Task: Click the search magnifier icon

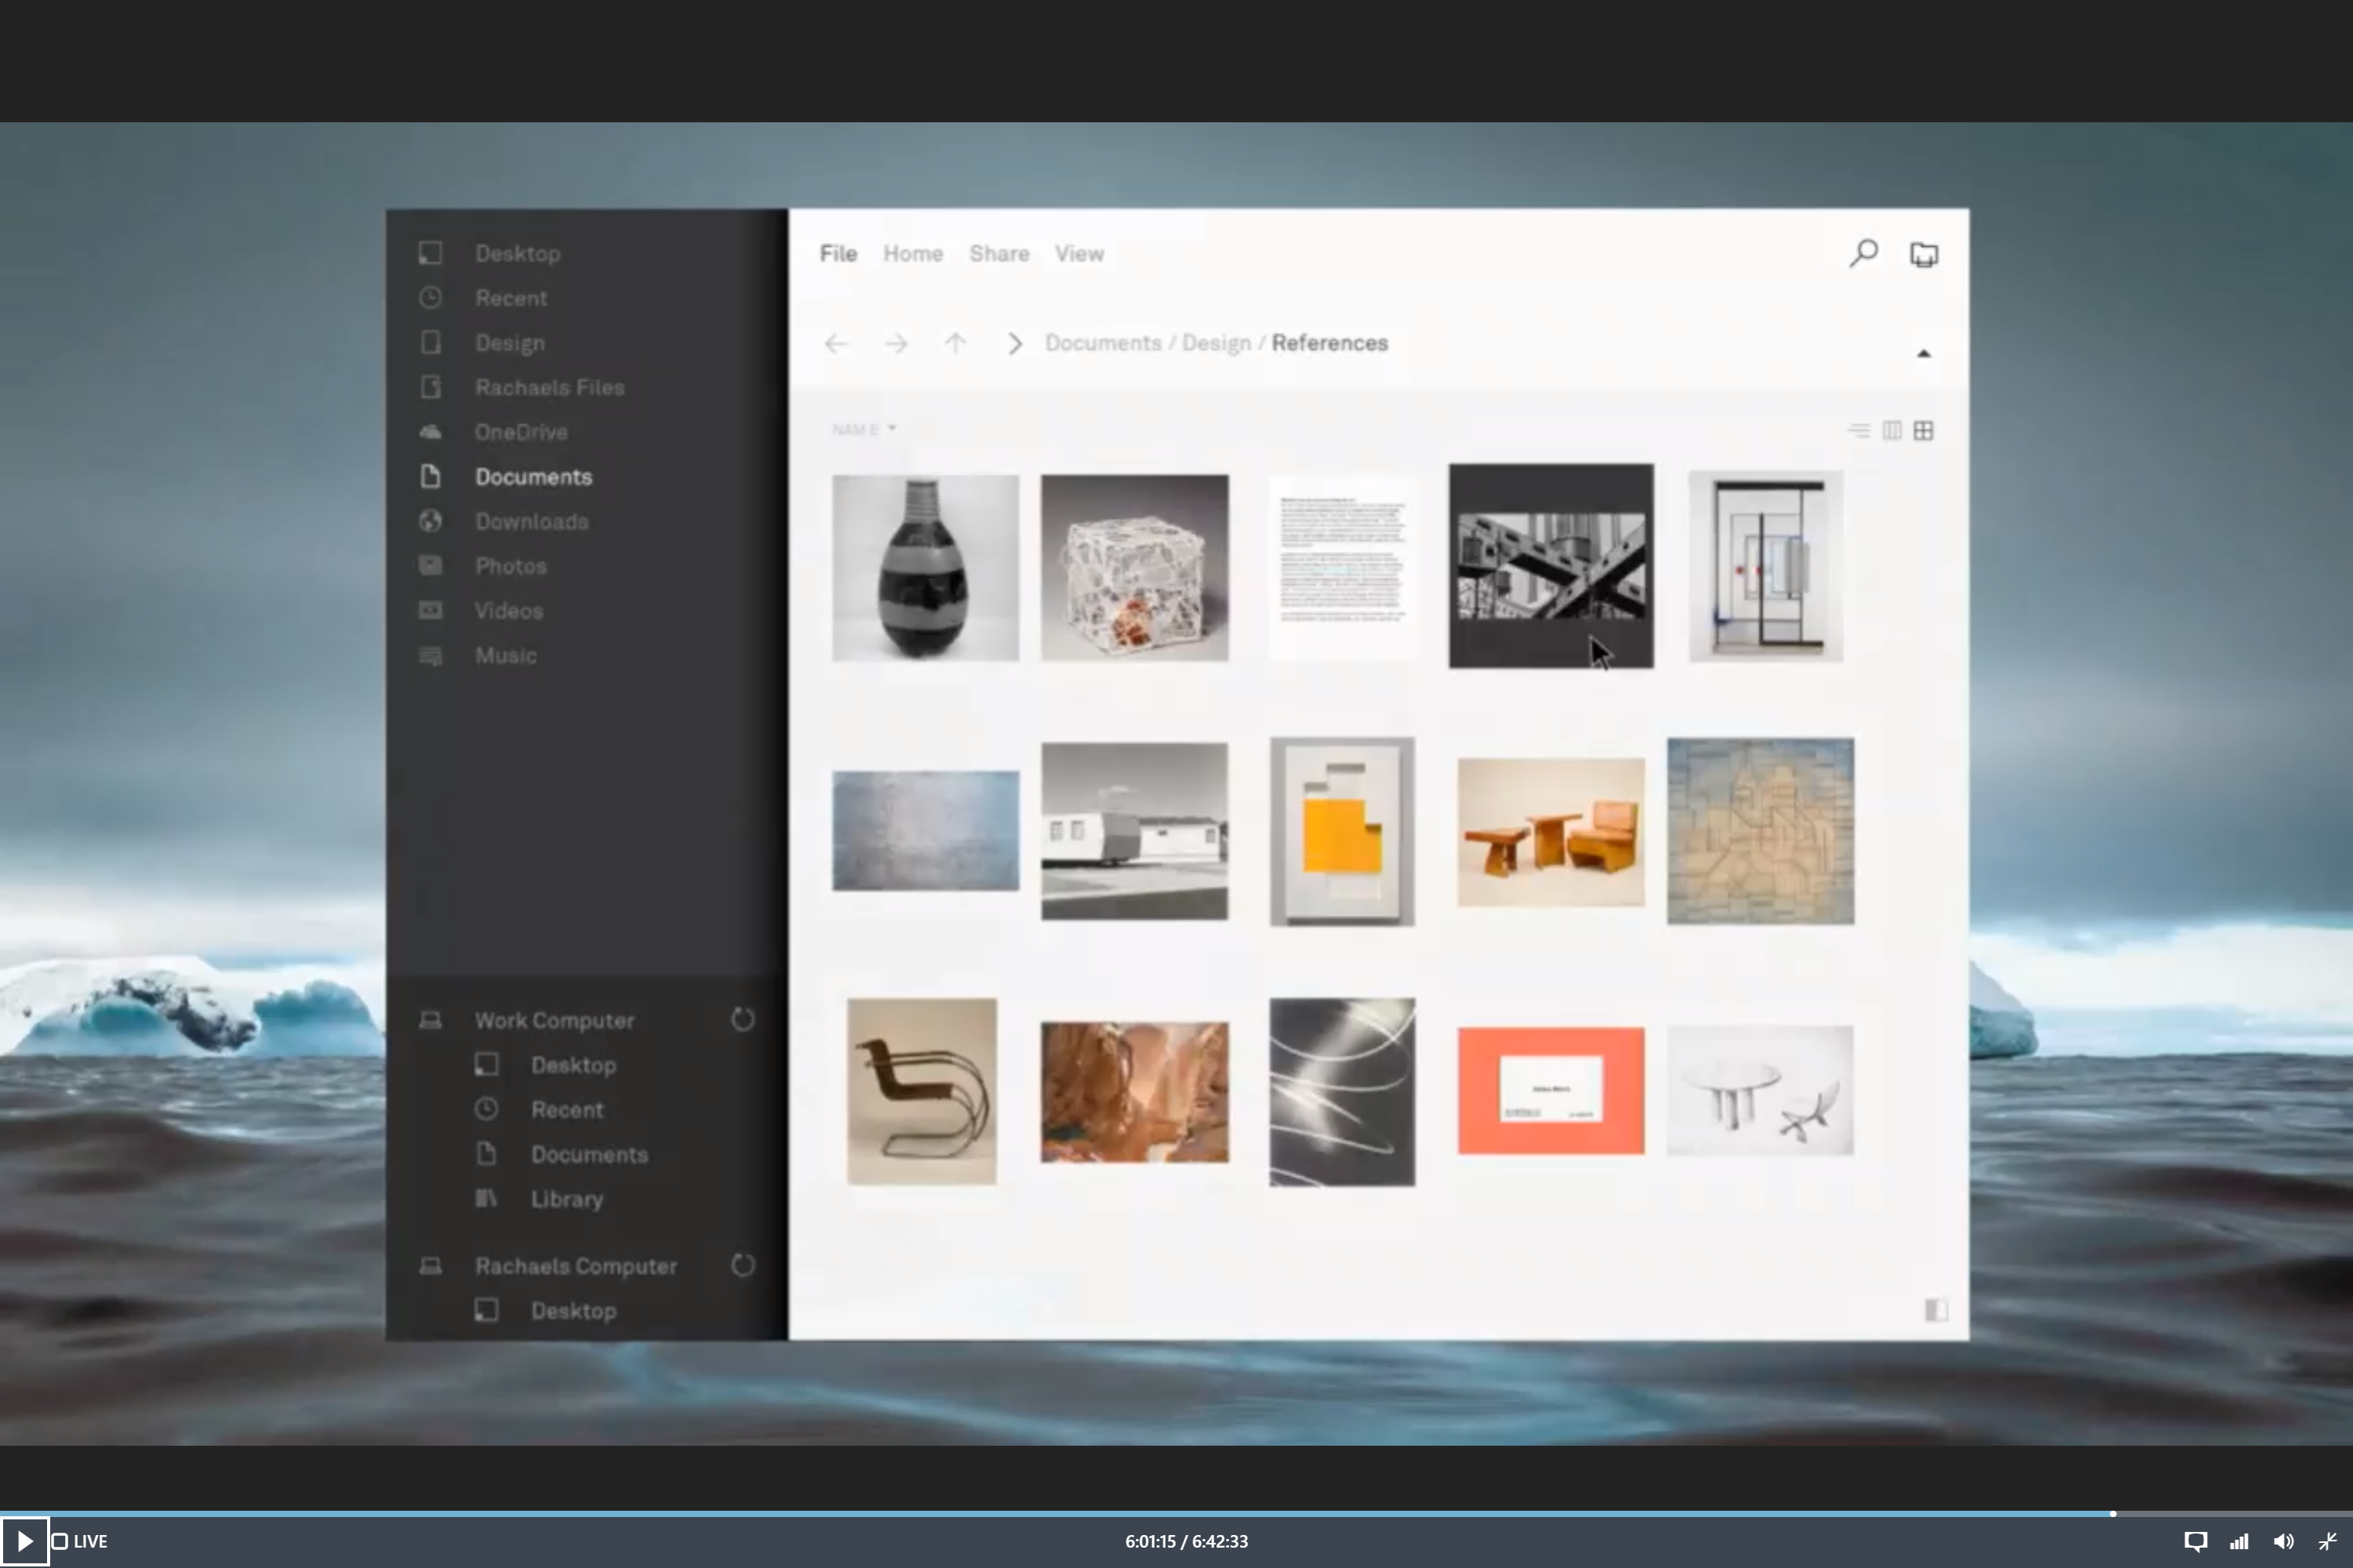Action: pyautogui.click(x=1863, y=253)
